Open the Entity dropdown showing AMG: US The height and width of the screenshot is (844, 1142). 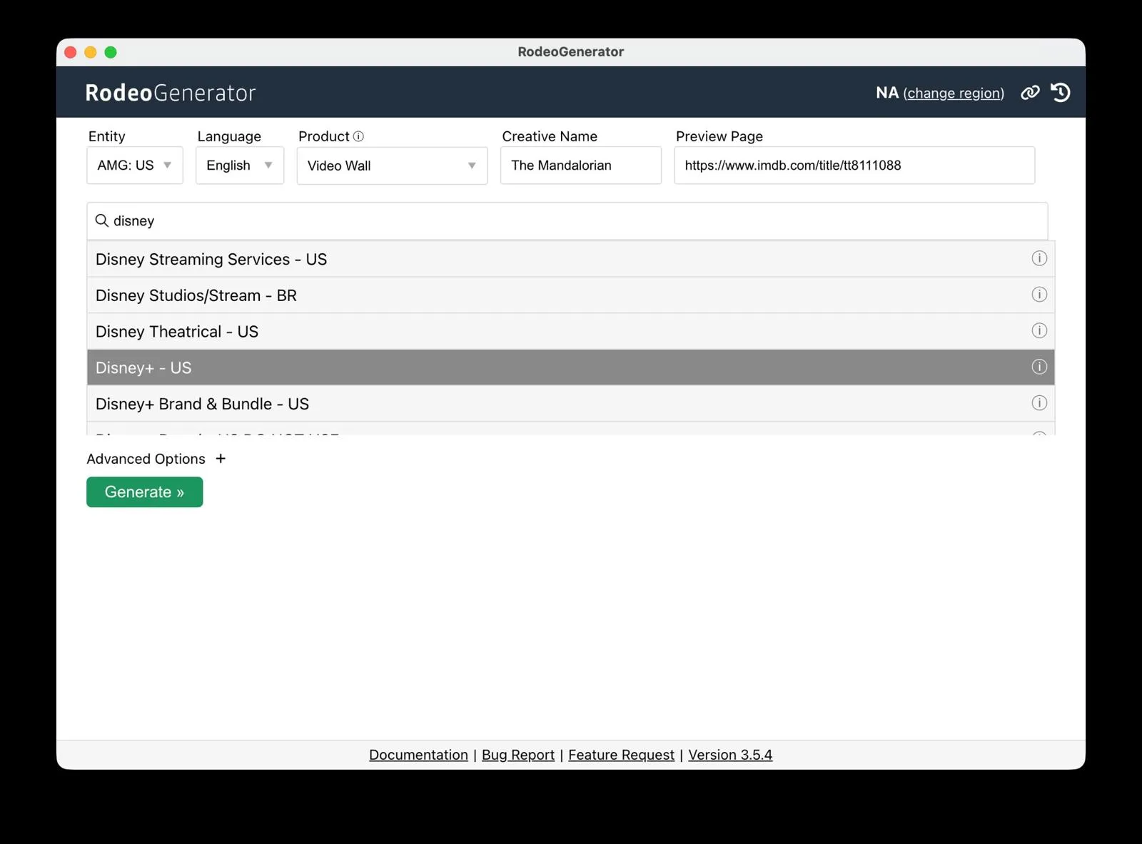135,166
